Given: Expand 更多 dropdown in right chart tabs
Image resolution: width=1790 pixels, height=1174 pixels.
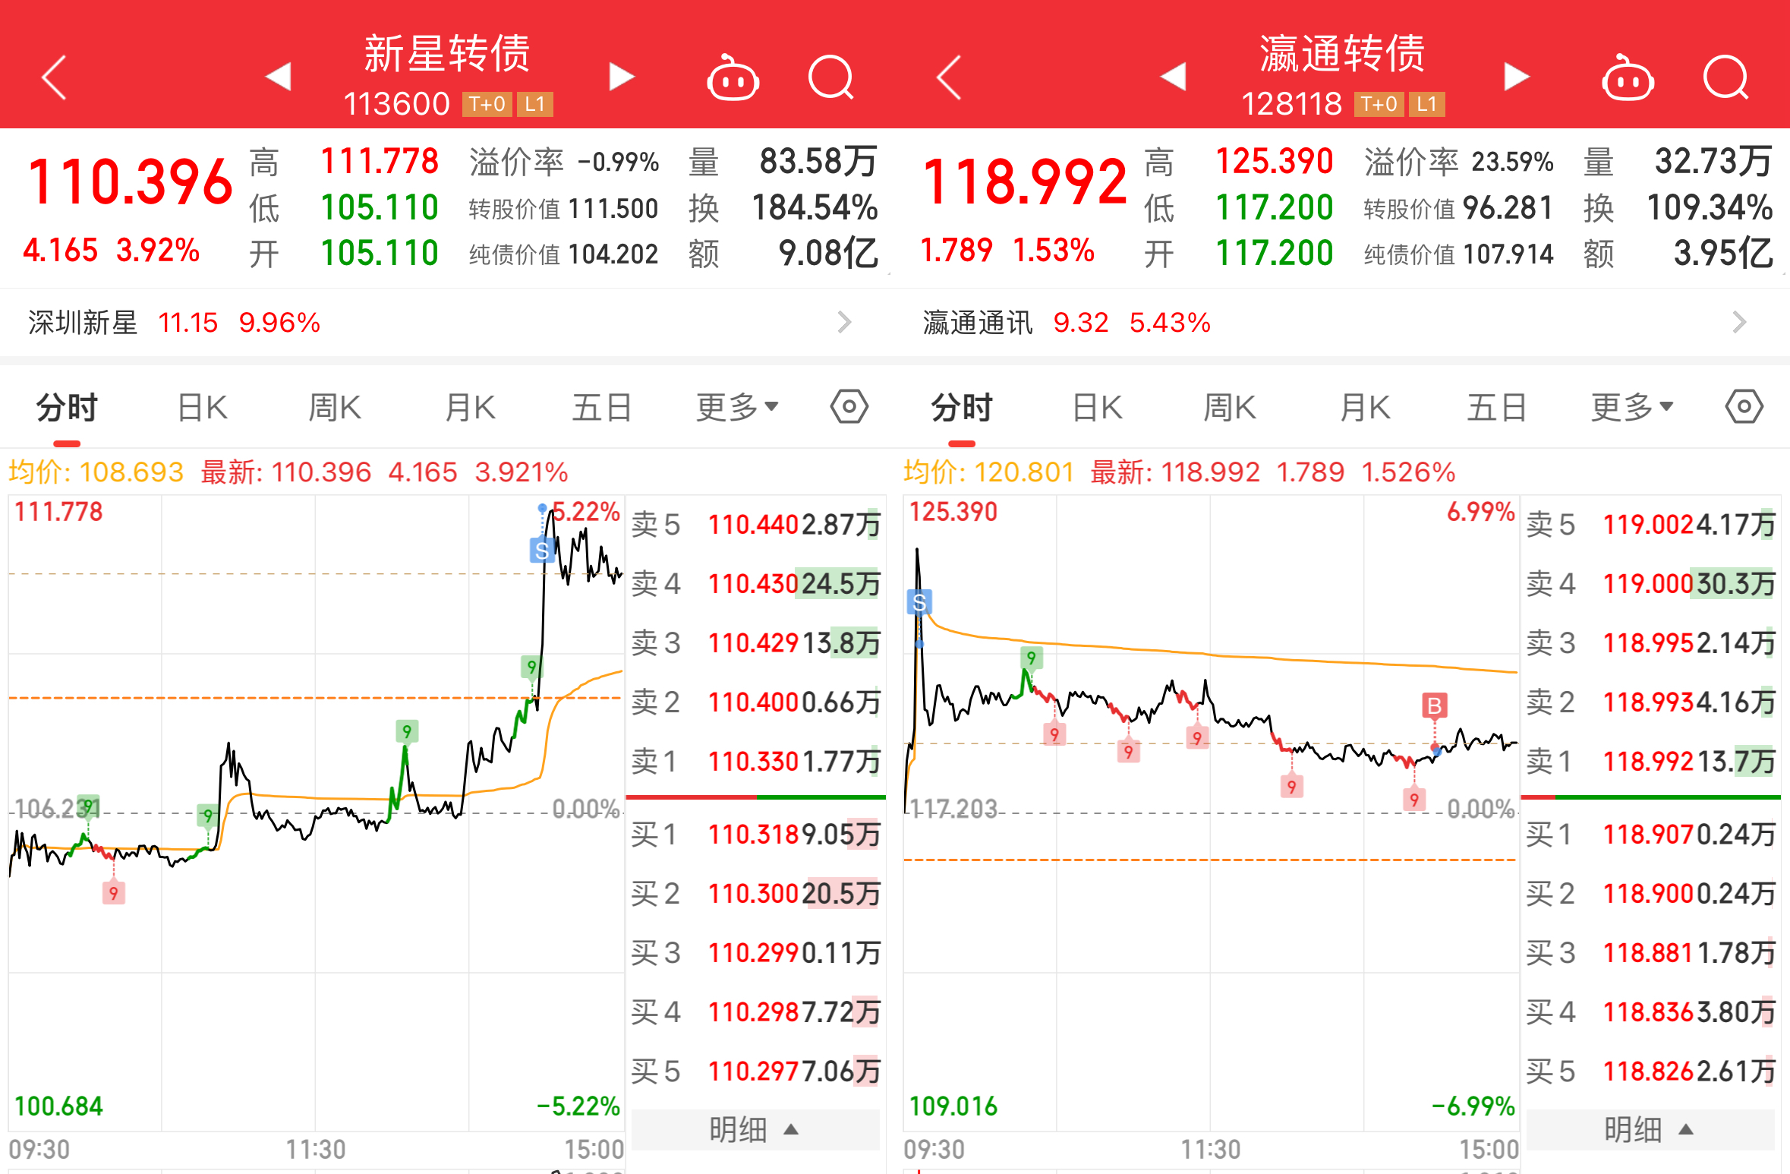Looking at the screenshot, I should 1632,407.
